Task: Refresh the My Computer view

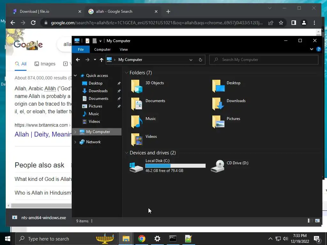Action: point(201,60)
